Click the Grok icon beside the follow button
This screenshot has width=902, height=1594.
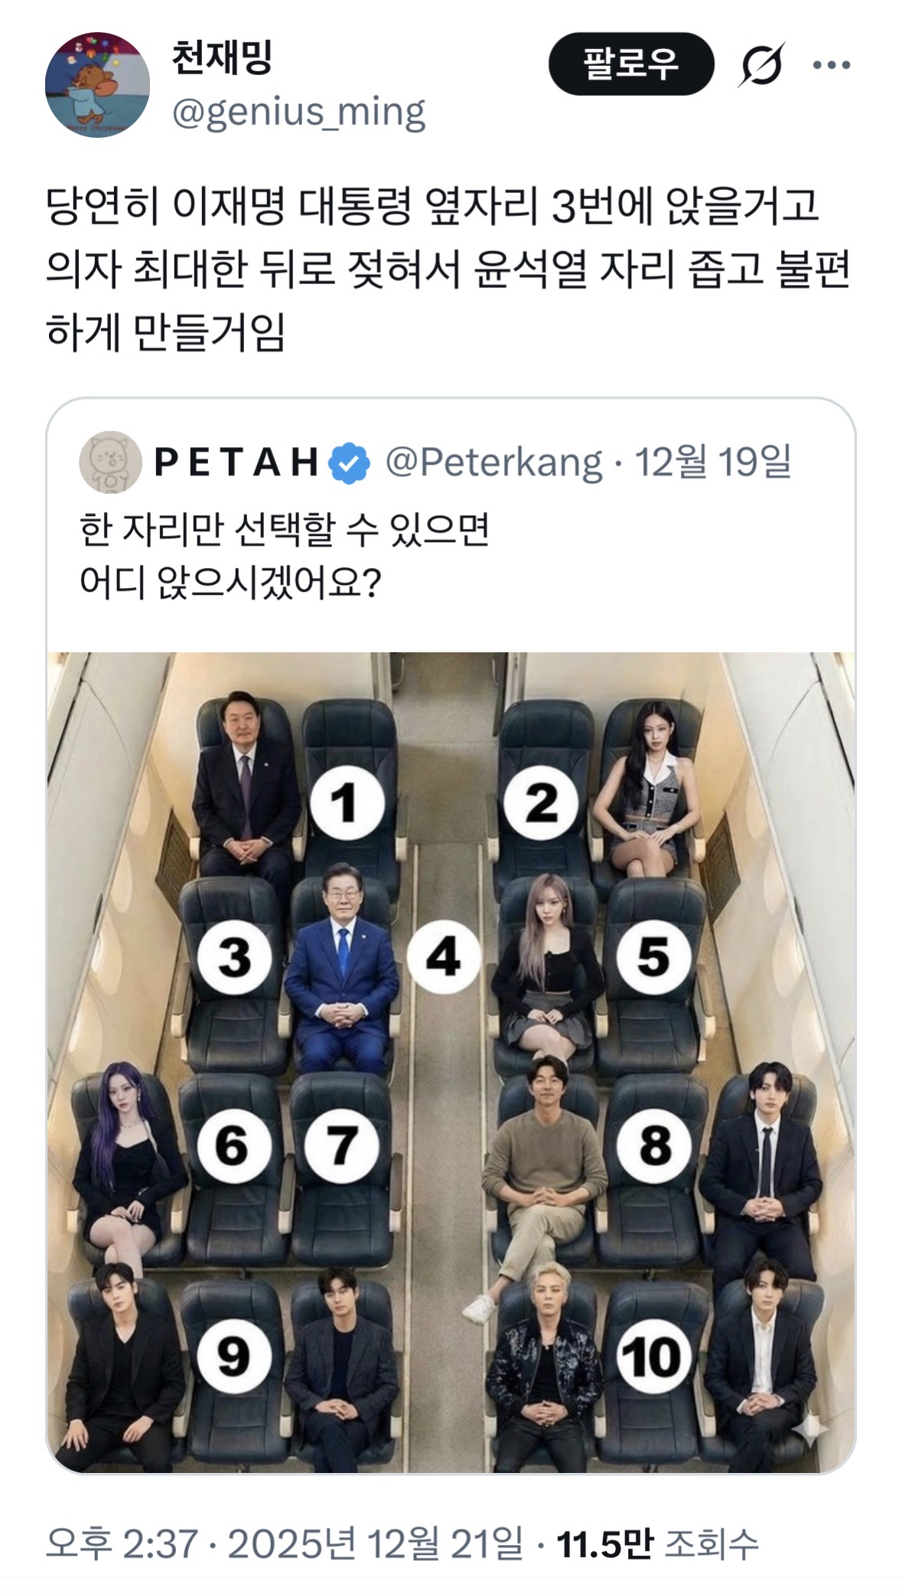(761, 64)
